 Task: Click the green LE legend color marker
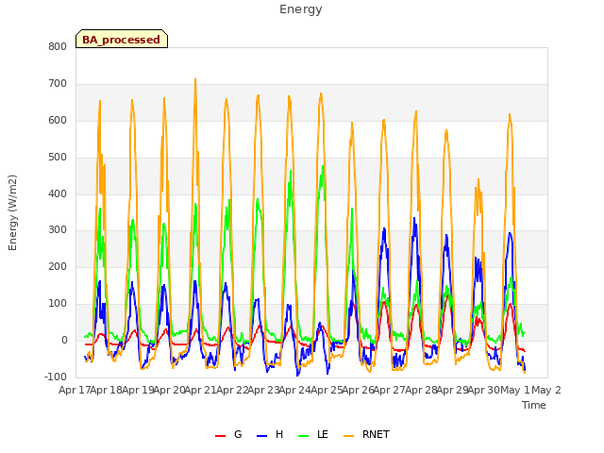click(304, 436)
